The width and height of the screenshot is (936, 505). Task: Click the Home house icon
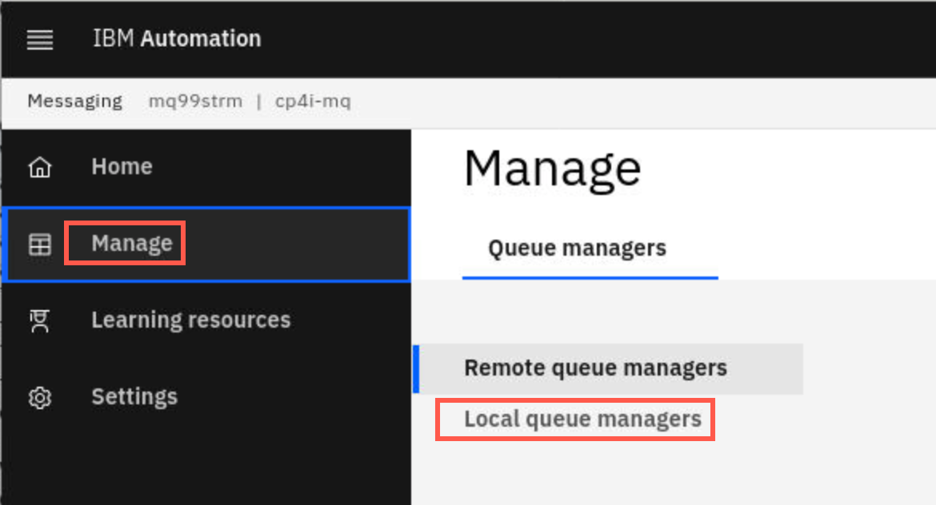point(40,167)
